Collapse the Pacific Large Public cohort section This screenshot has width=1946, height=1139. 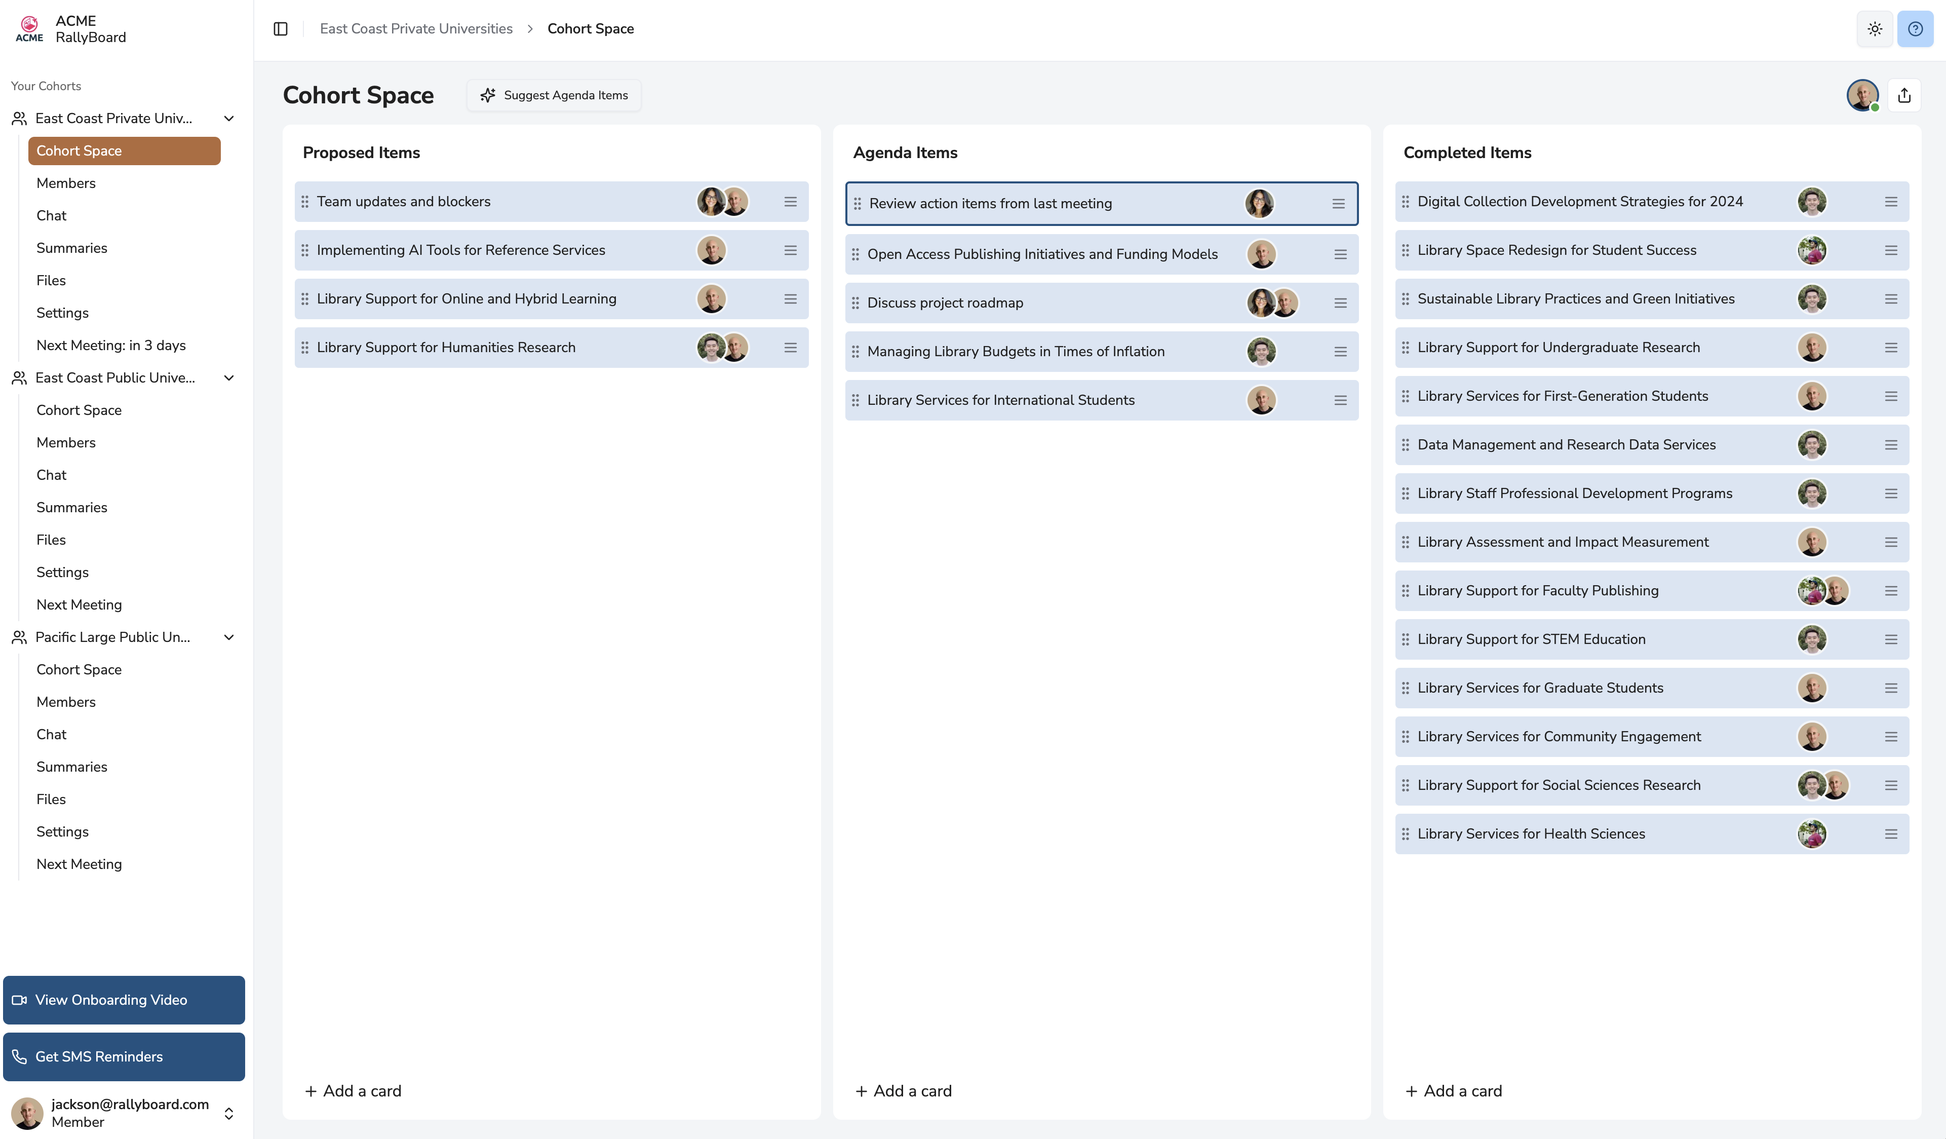point(228,637)
